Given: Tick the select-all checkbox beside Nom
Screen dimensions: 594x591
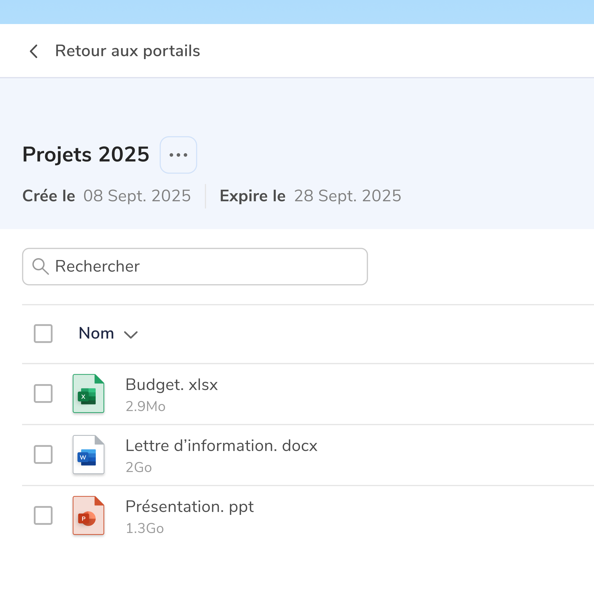Looking at the screenshot, I should click(x=43, y=333).
